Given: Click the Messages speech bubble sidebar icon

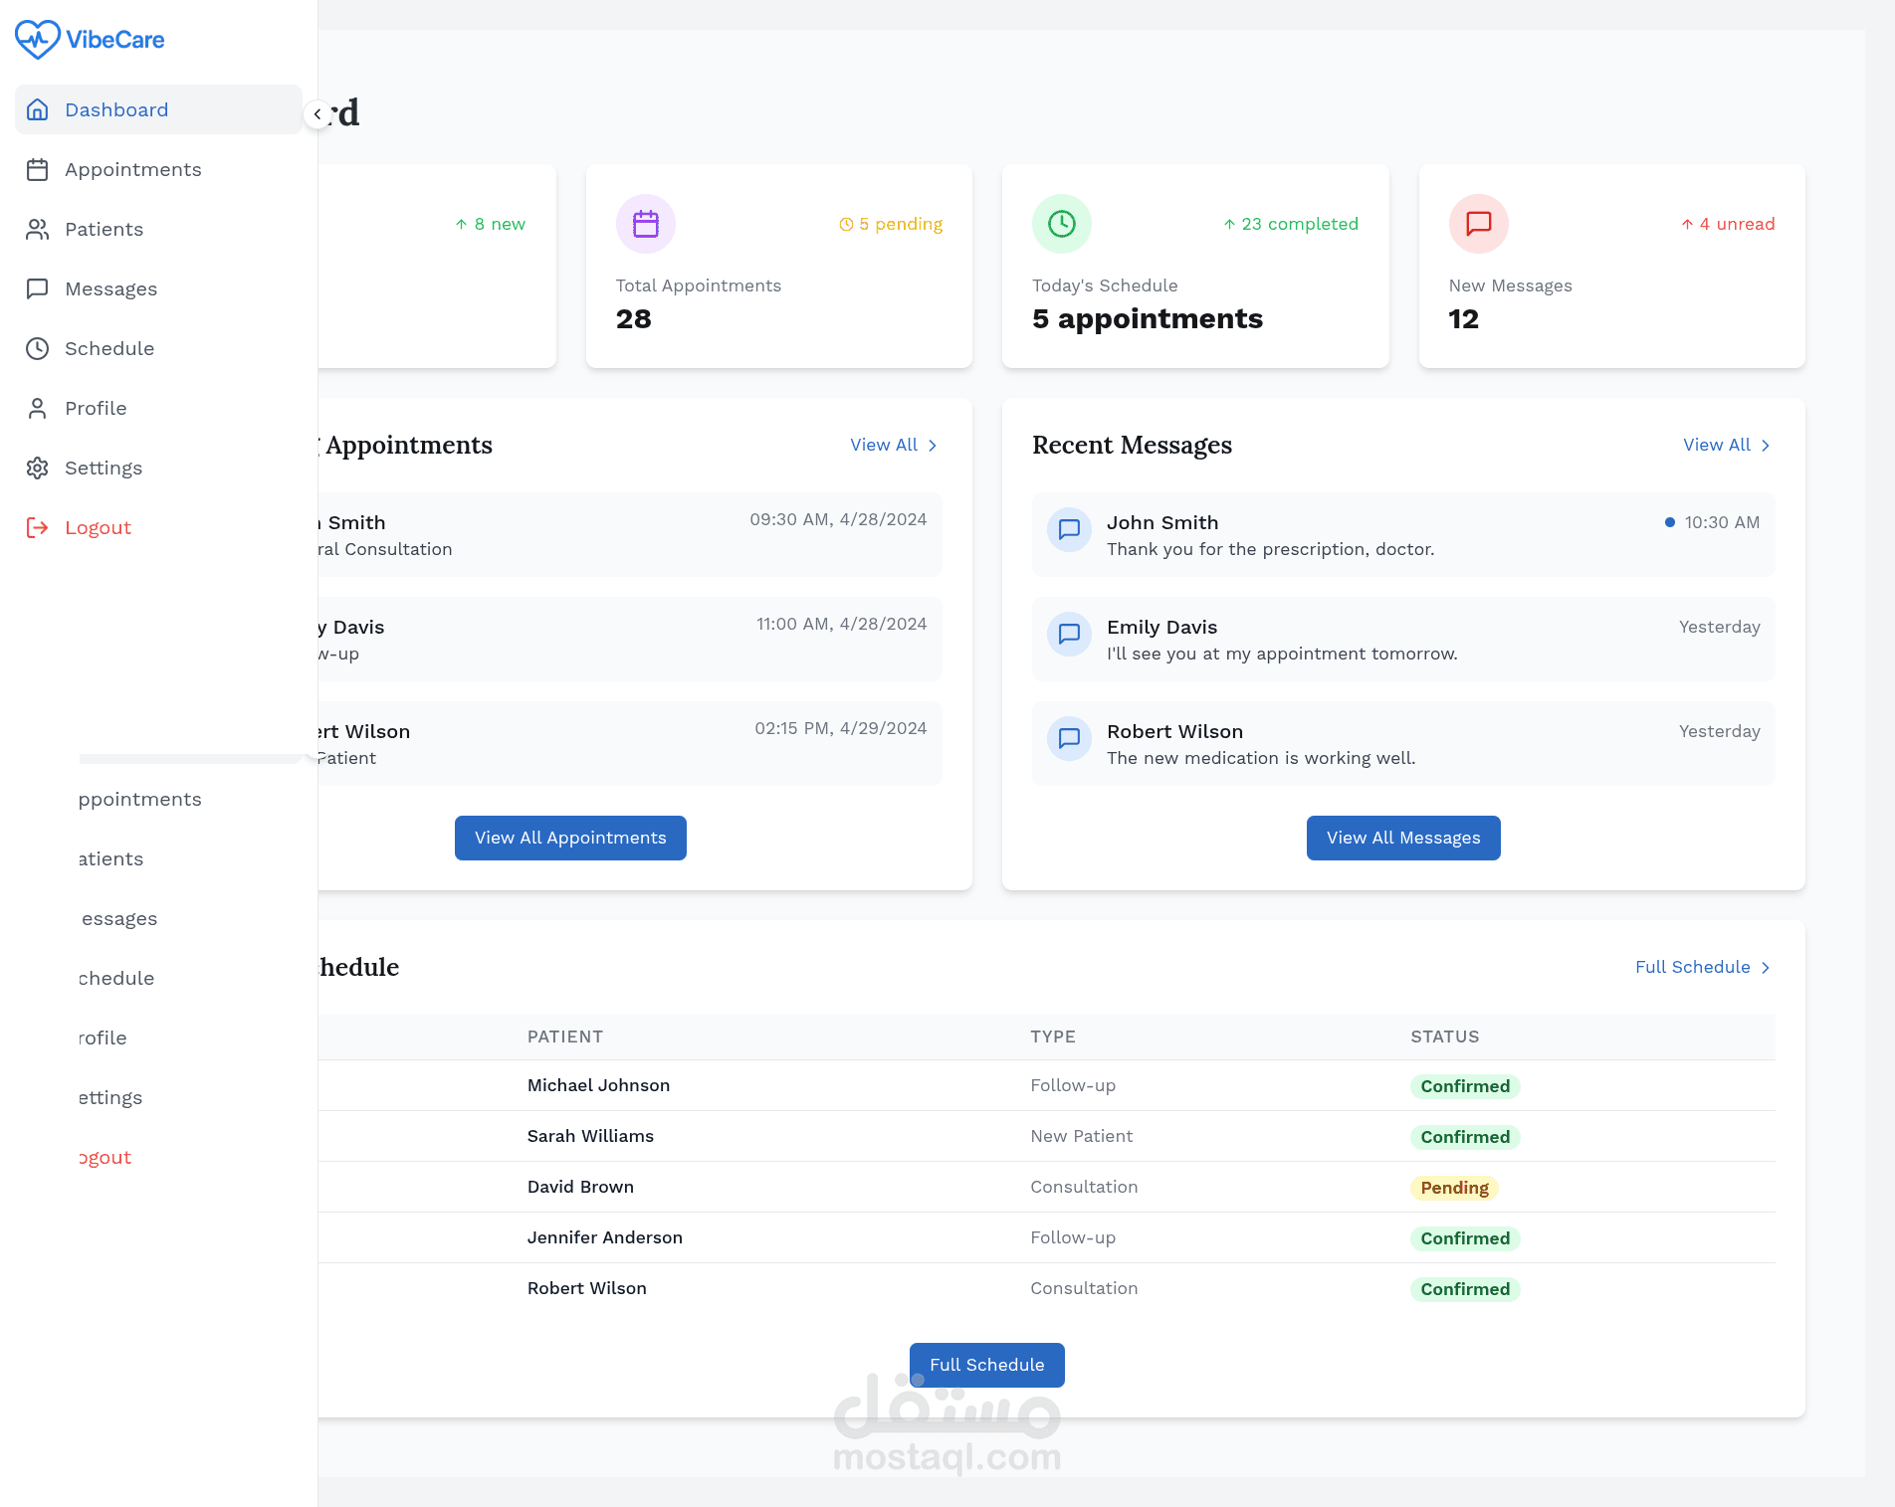Looking at the screenshot, I should (x=38, y=288).
